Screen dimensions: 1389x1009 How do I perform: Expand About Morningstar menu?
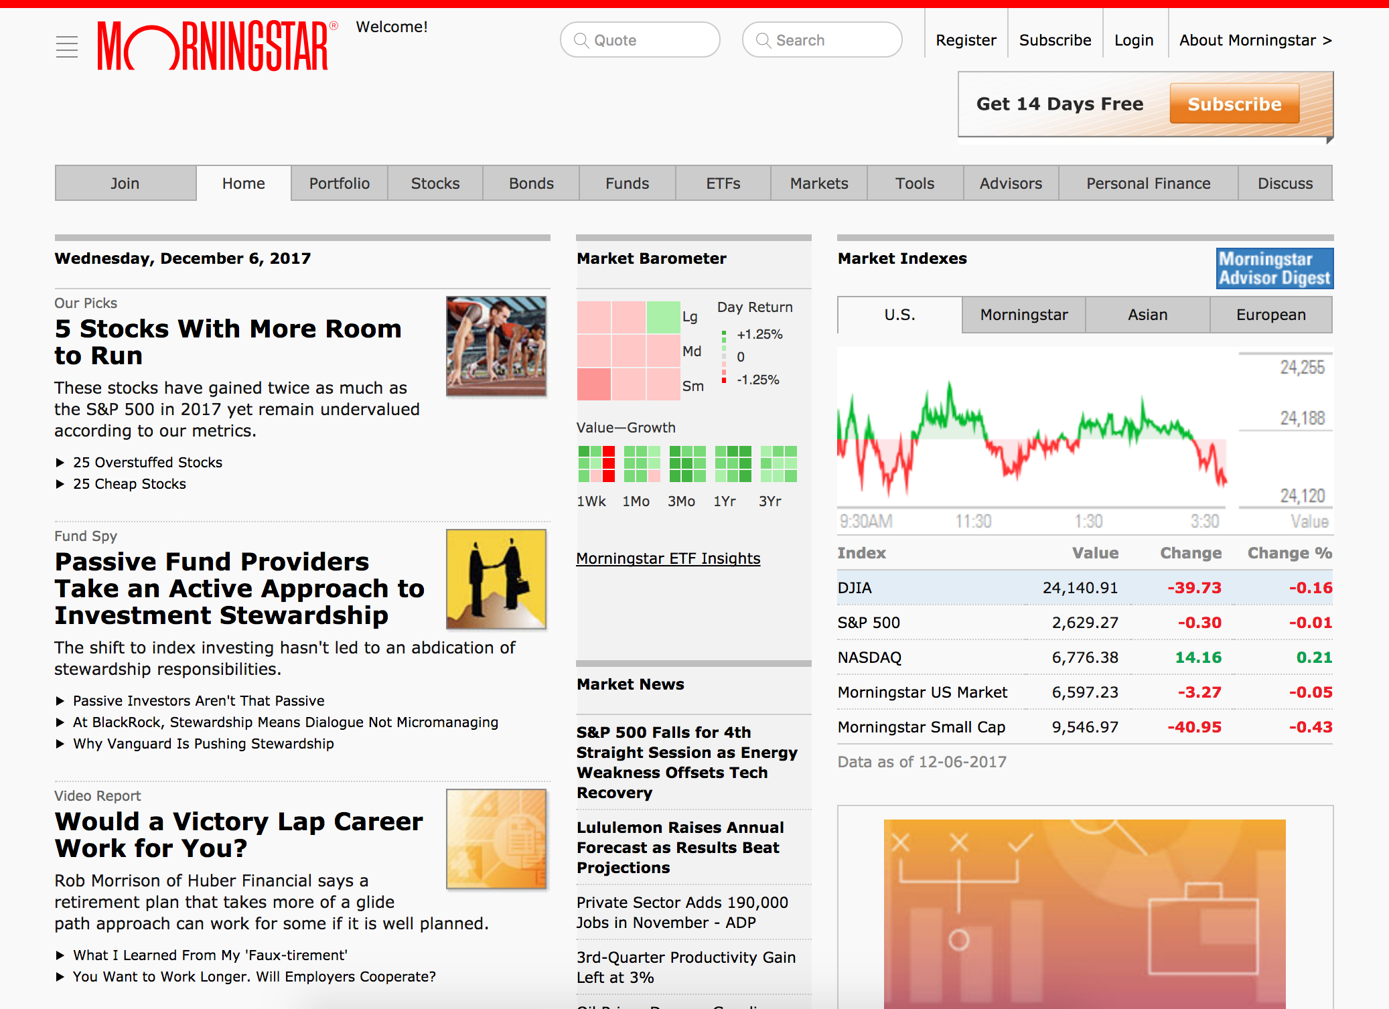[x=1256, y=40]
